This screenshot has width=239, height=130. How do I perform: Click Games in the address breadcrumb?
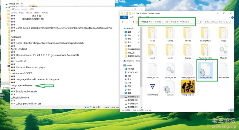[158, 22]
